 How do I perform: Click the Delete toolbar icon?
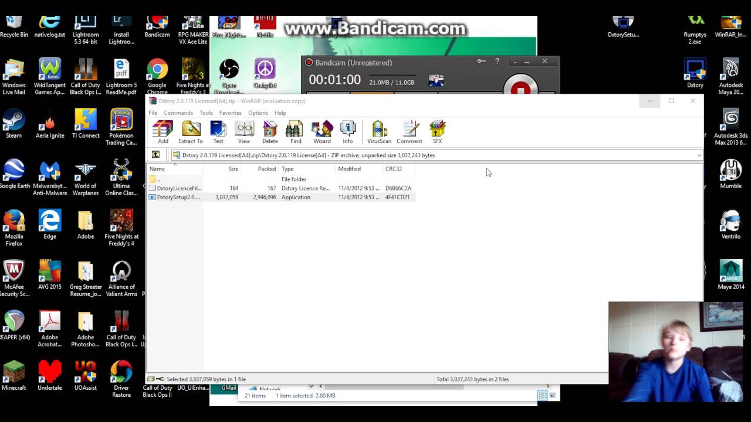tap(270, 132)
